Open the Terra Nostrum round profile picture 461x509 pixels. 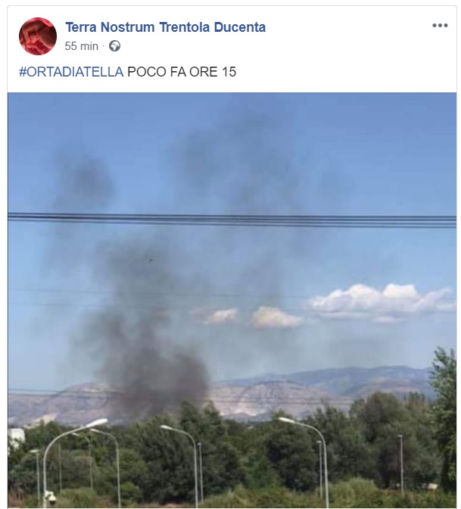pyautogui.click(x=38, y=36)
